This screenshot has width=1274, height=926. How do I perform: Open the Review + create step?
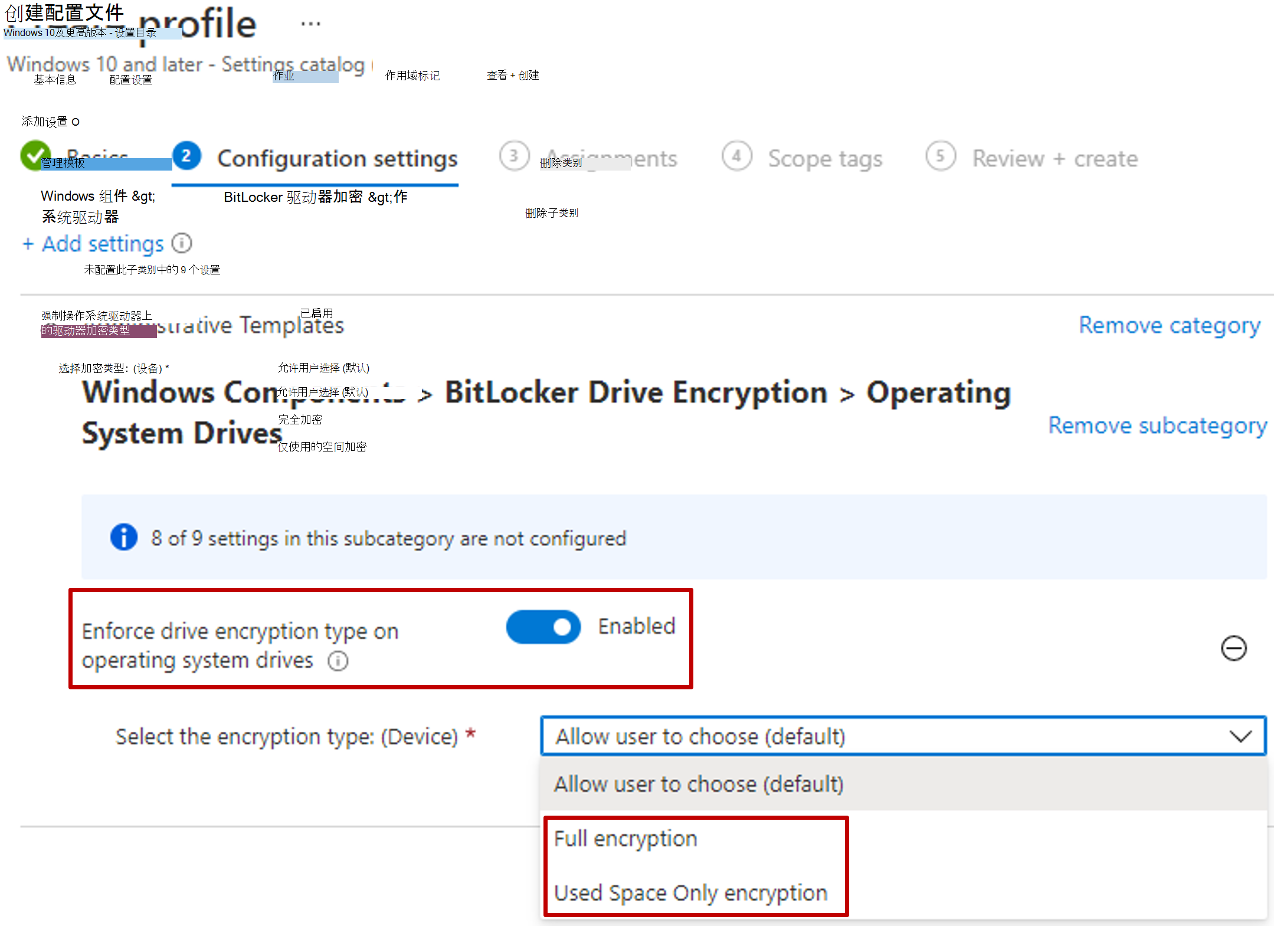(1055, 159)
